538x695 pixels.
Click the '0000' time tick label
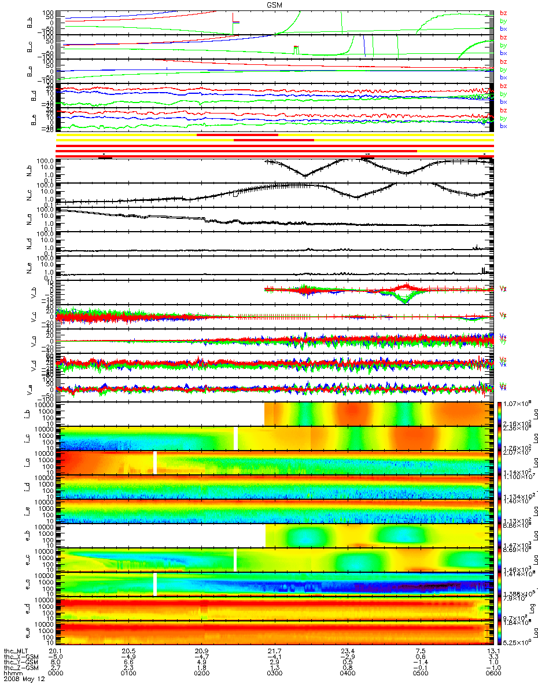click(56, 672)
